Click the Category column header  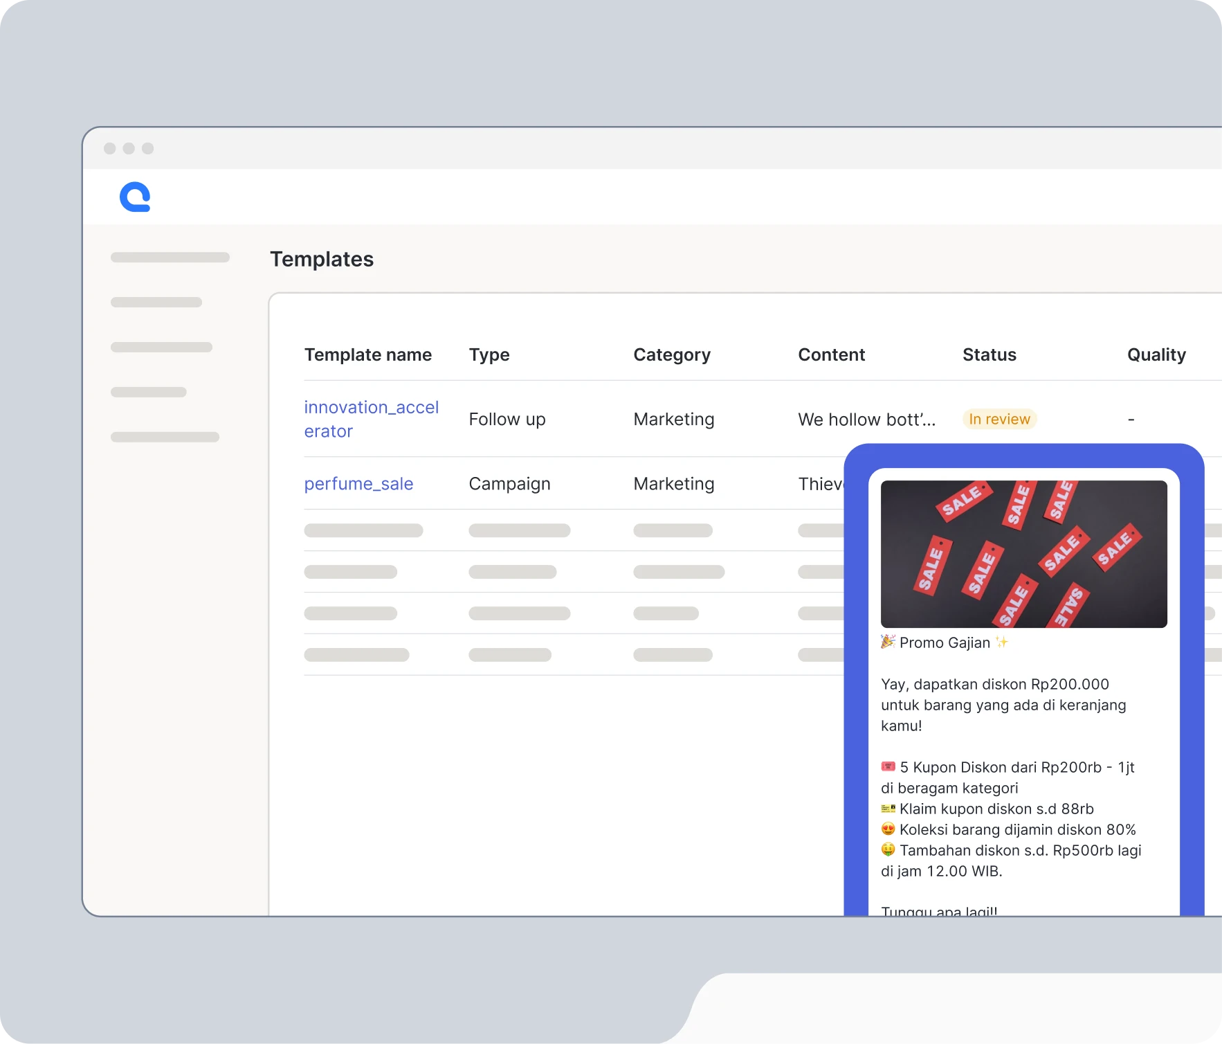[672, 354]
